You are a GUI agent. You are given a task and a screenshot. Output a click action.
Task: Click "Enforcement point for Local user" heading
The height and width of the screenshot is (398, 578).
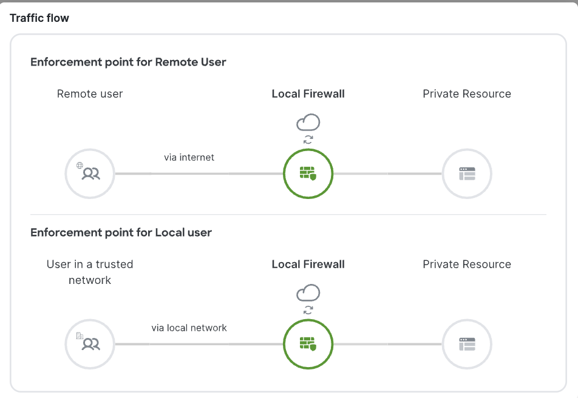121,232
